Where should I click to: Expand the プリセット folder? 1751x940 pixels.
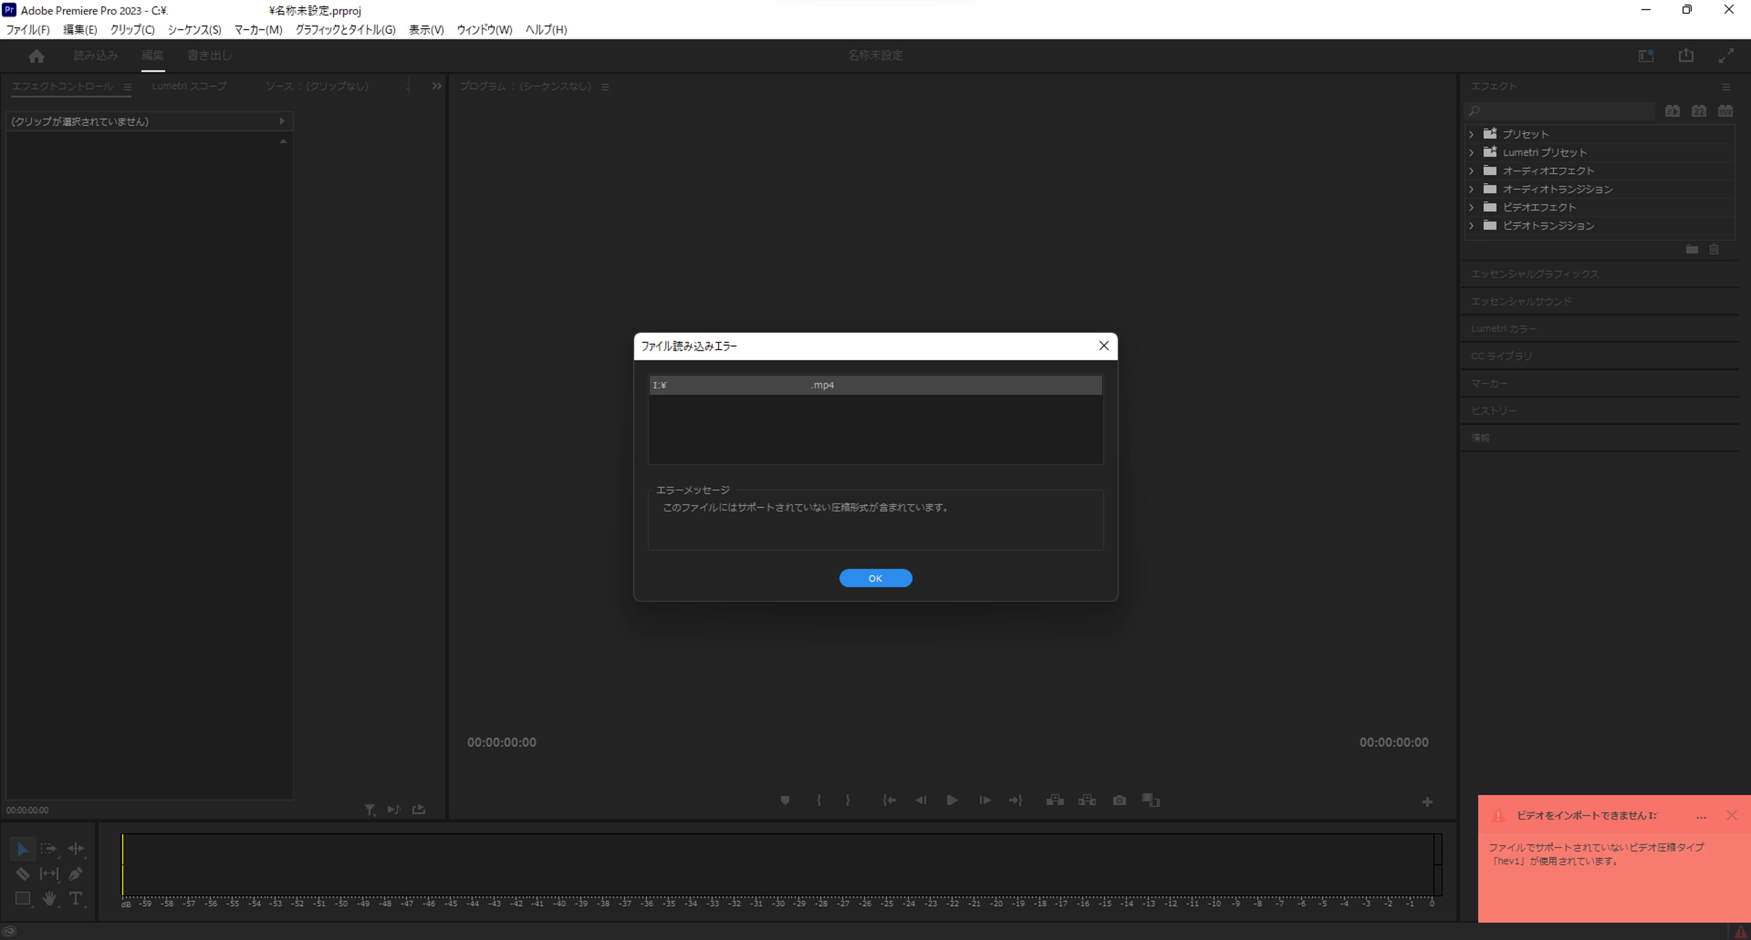[x=1472, y=134]
